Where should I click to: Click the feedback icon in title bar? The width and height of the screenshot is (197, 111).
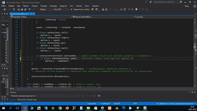coord(151,2)
